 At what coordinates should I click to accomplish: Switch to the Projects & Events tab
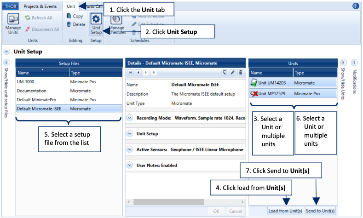point(40,6)
